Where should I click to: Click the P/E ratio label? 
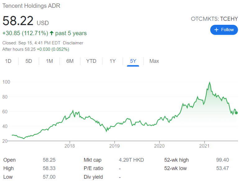(x=93, y=168)
